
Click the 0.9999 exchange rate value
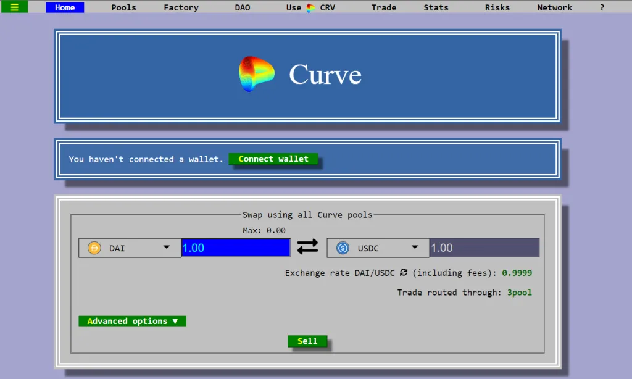tap(517, 273)
